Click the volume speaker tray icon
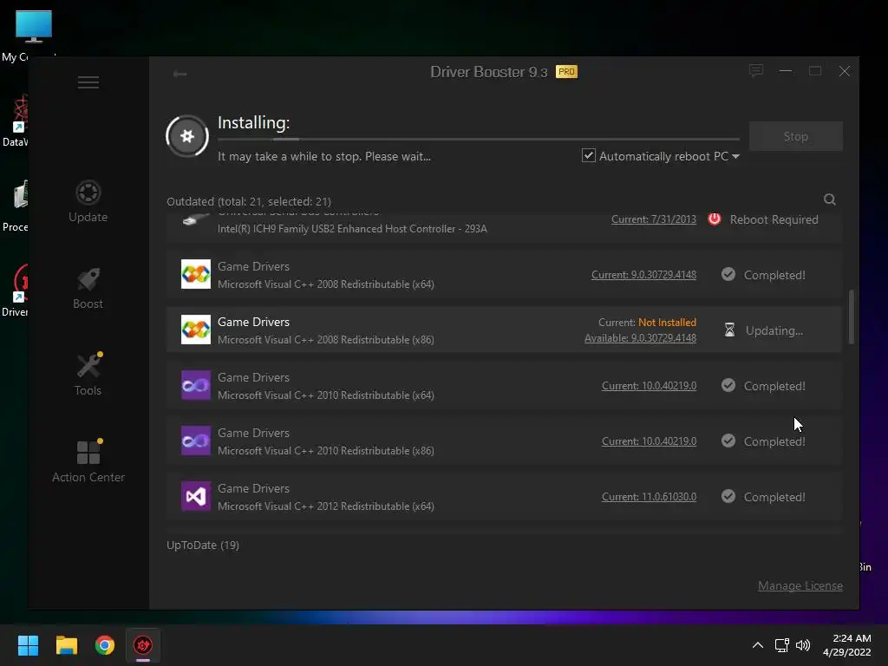The width and height of the screenshot is (888, 666). [x=803, y=645]
